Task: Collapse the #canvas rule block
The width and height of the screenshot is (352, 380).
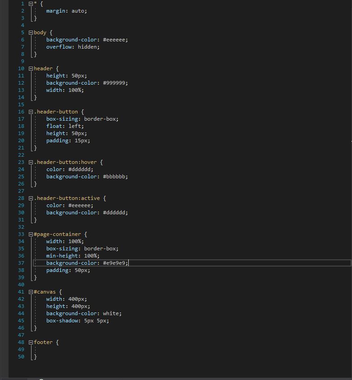Action: (31, 292)
